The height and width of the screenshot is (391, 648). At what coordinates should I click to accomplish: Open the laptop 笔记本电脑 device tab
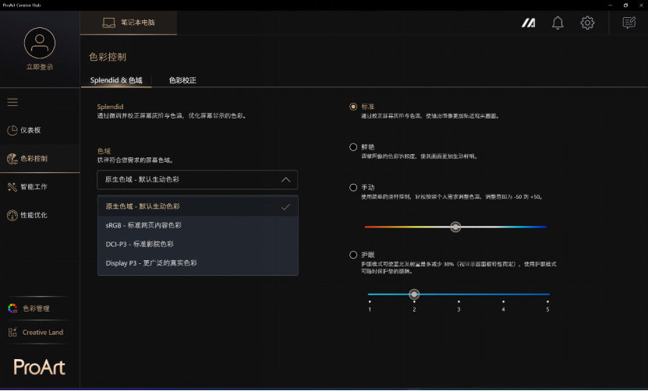coord(129,23)
